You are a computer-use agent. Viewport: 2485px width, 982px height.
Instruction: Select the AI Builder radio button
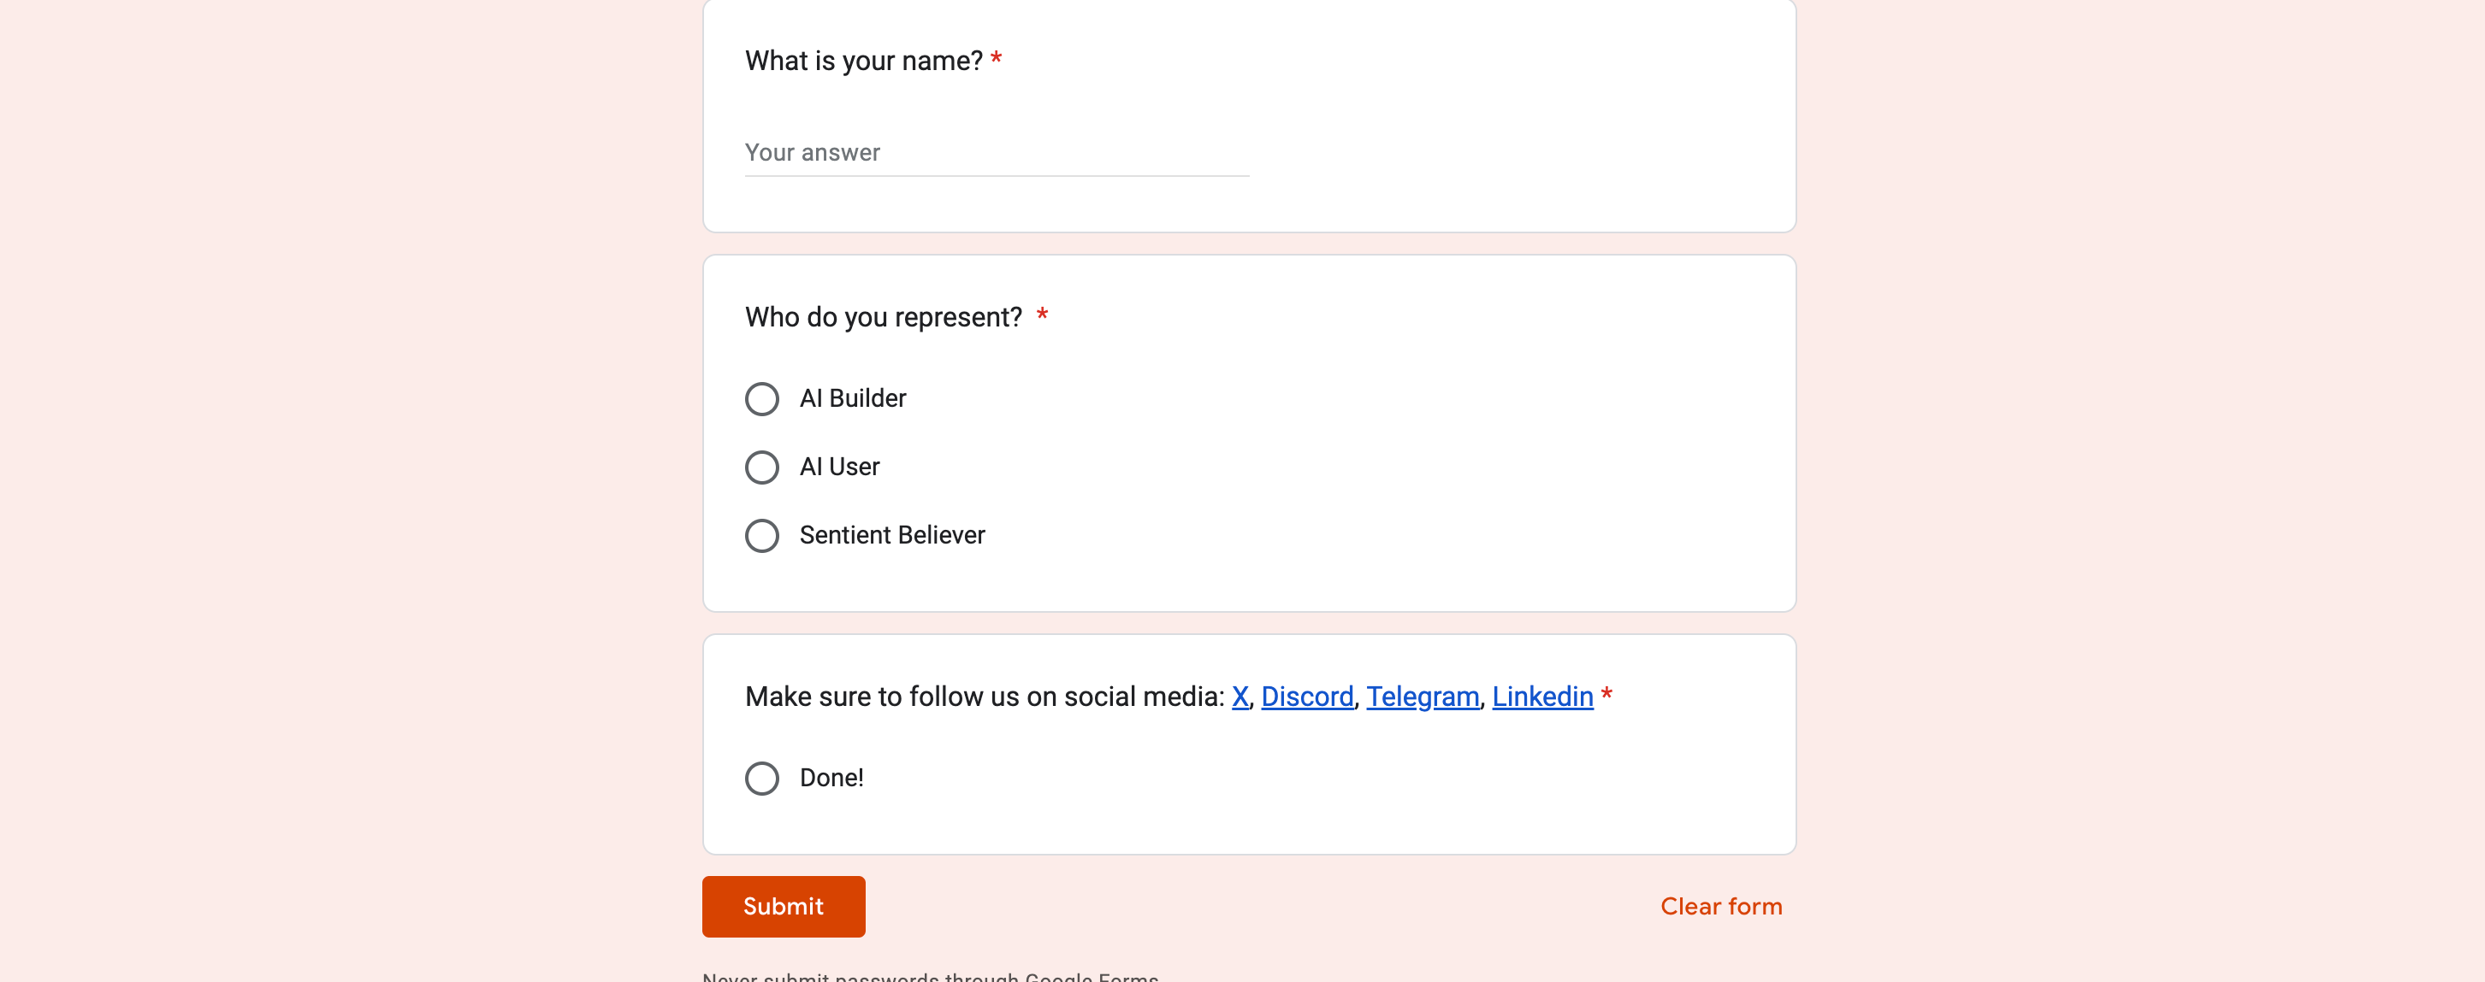coord(761,399)
